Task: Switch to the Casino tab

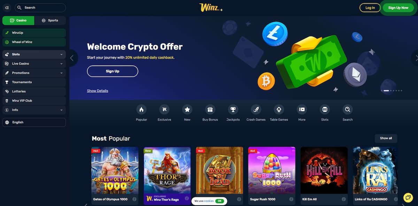Action: tap(18, 21)
